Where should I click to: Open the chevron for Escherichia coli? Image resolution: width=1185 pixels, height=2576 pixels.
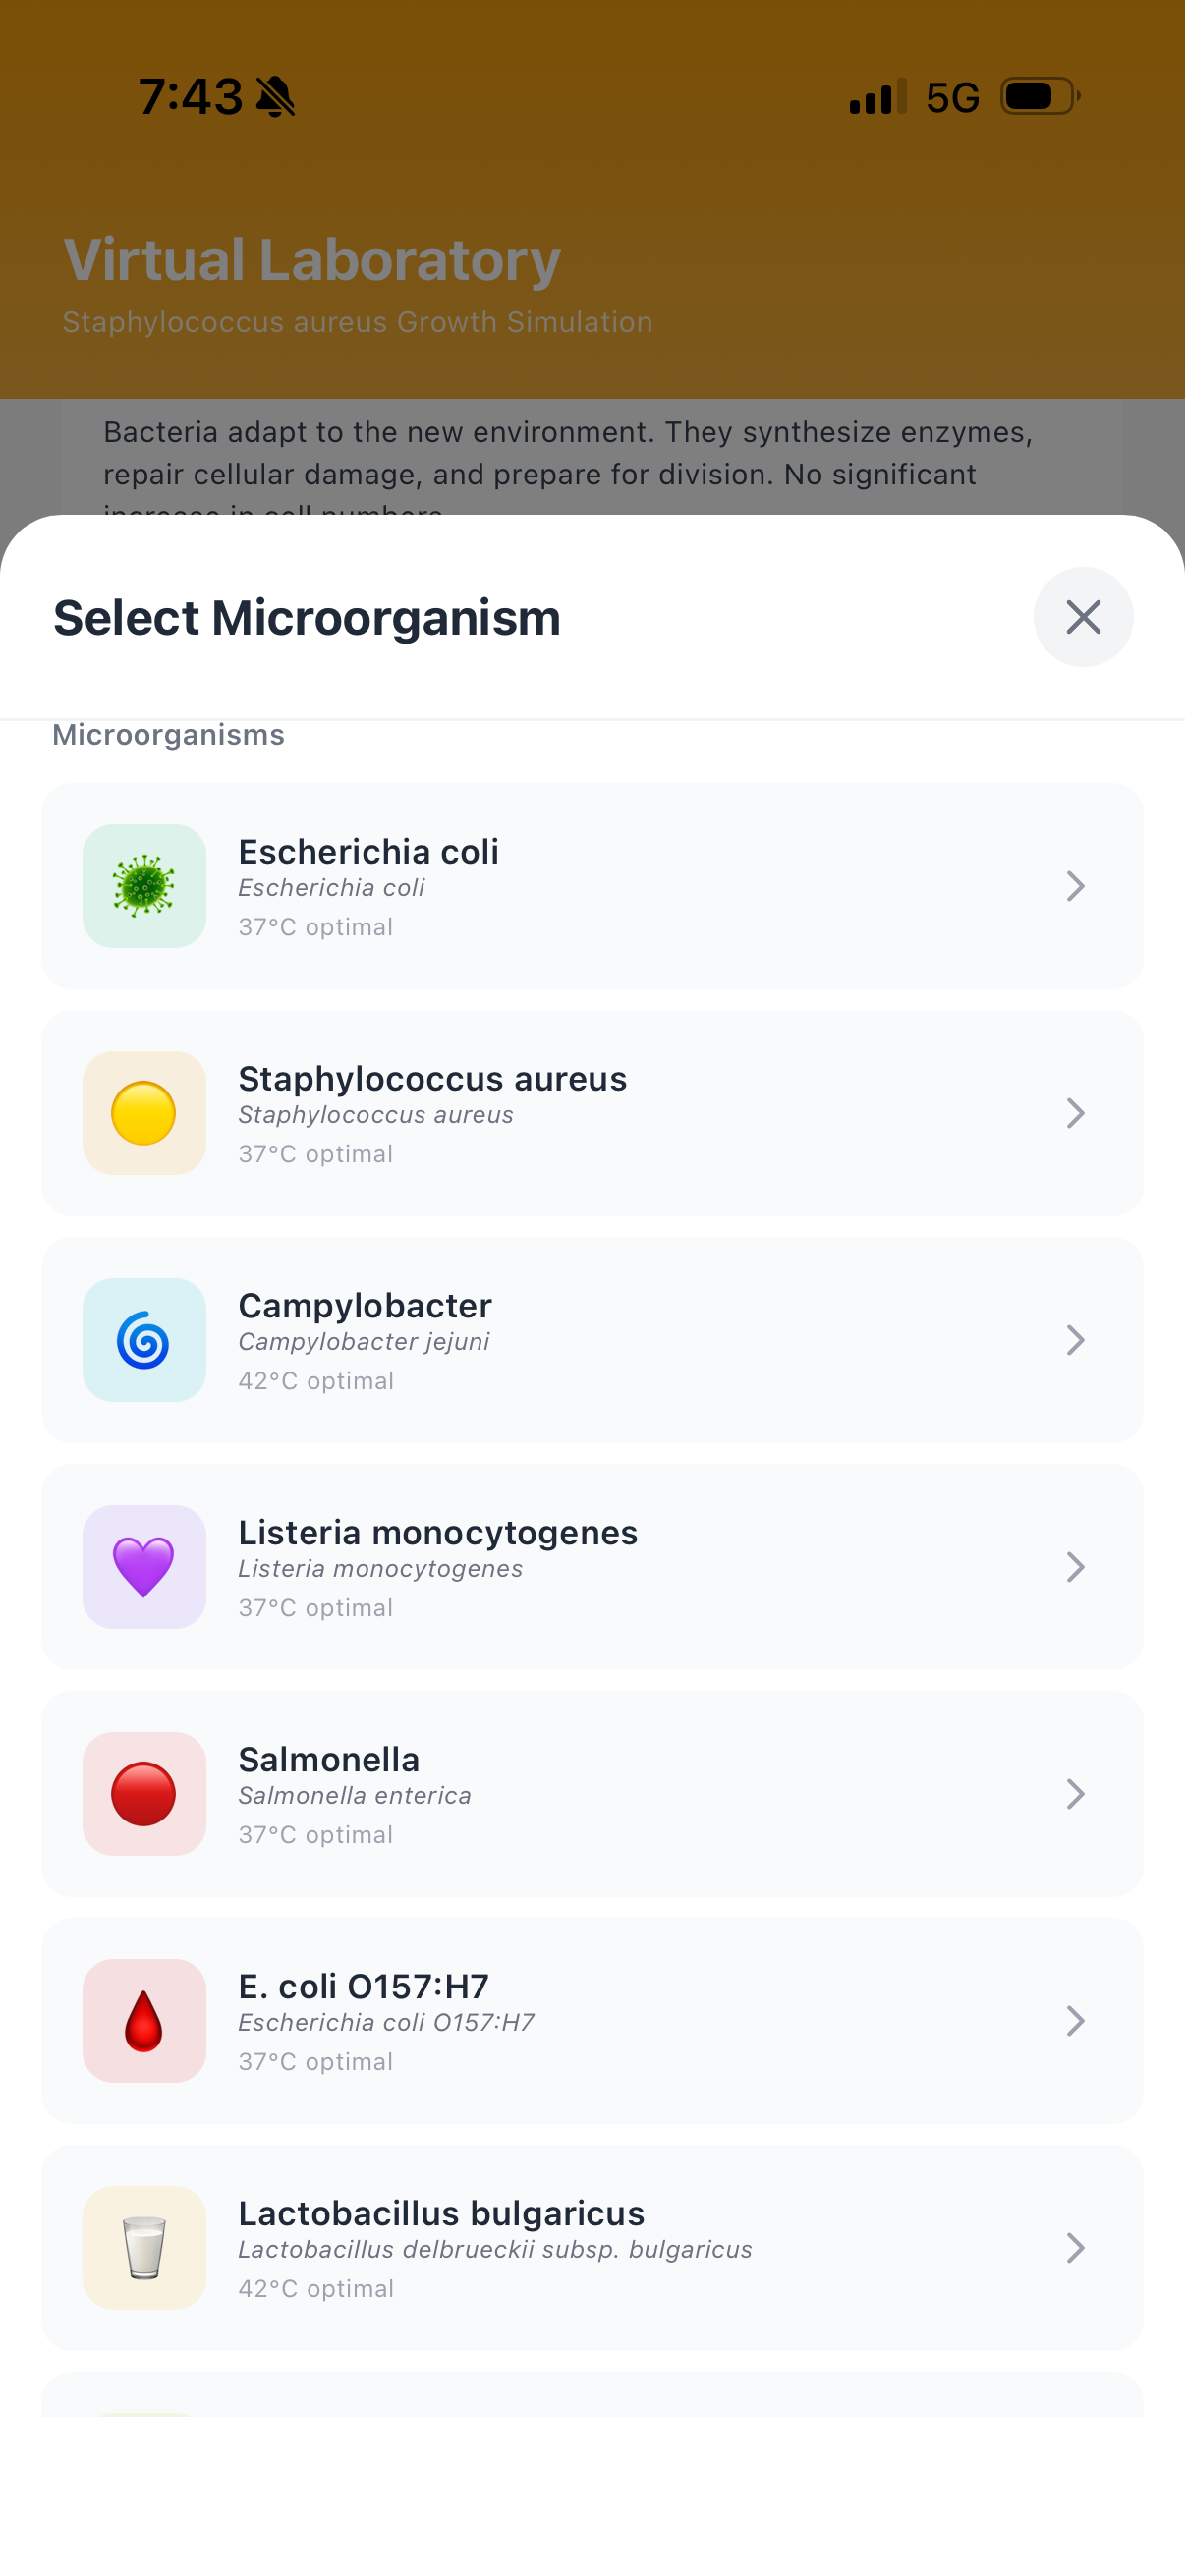pyautogui.click(x=1075, y=886)
